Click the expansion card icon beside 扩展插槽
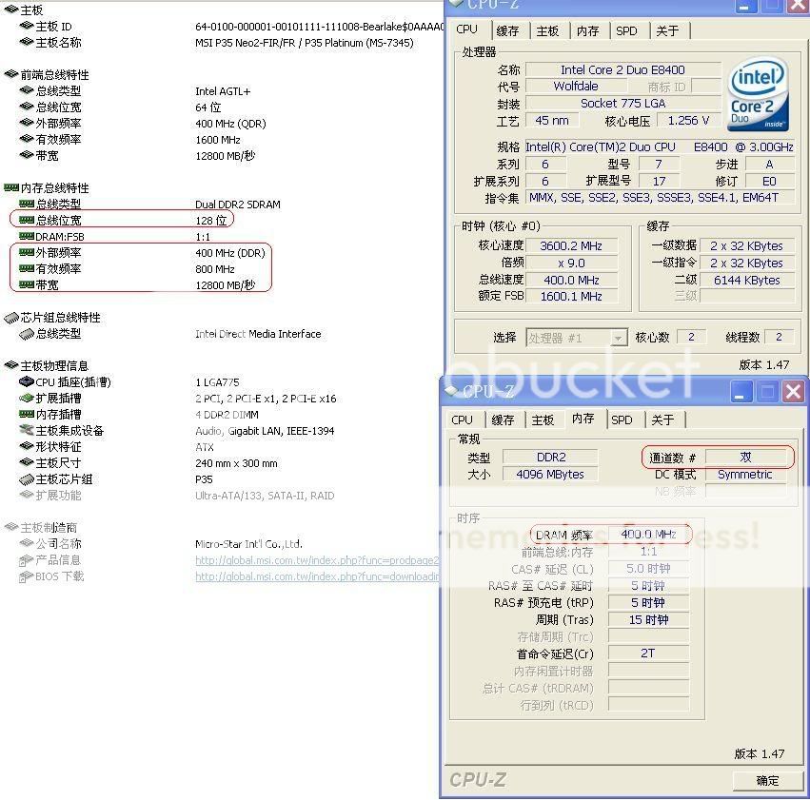The height and width of the screenshot is (800, 810). point(27,398)
